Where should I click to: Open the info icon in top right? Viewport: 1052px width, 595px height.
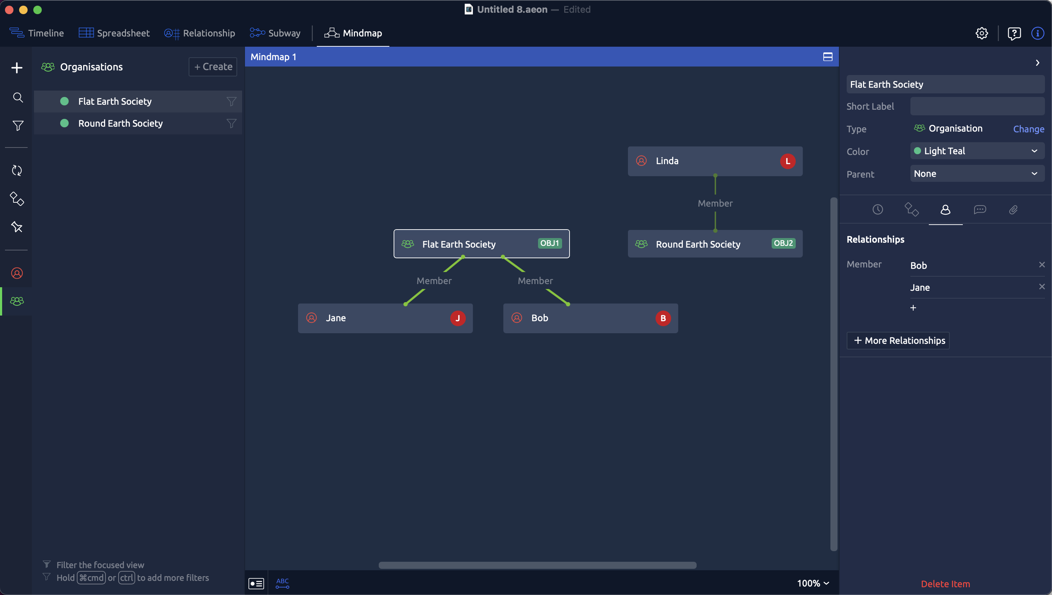click(x=1038, y=33)
